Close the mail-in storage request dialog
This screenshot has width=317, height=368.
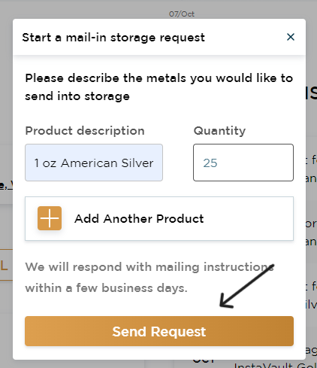(291, 37)
